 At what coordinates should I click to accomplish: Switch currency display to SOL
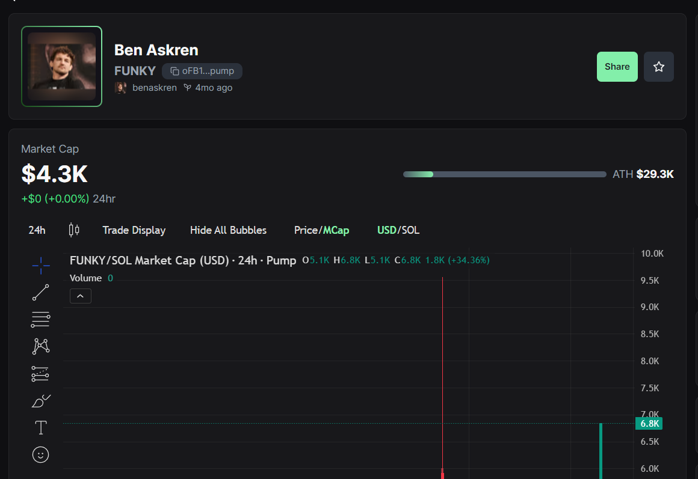pos(410,230)
